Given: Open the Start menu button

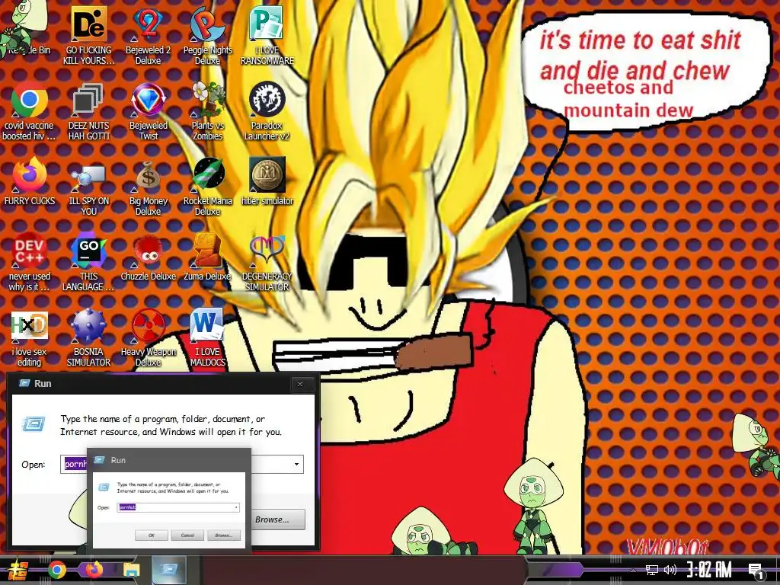Looking at the screenshot, I should point(18,570).
